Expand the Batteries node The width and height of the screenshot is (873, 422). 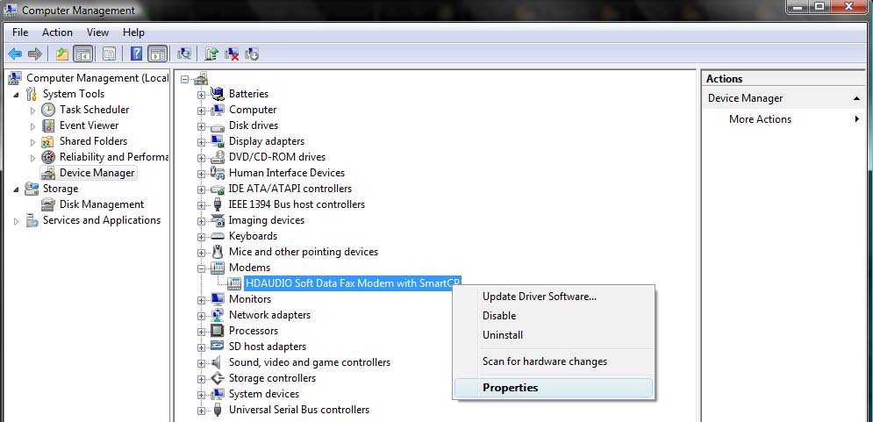pyautogui.click(x=201, y=95)
